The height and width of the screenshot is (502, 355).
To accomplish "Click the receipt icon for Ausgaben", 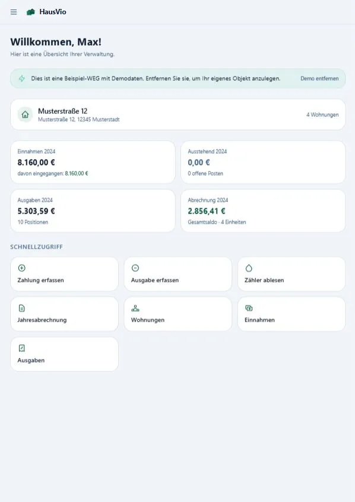I will pos(22,348).
